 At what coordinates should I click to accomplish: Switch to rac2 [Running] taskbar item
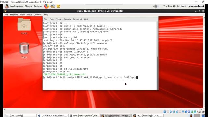click(x=148, y=116)
